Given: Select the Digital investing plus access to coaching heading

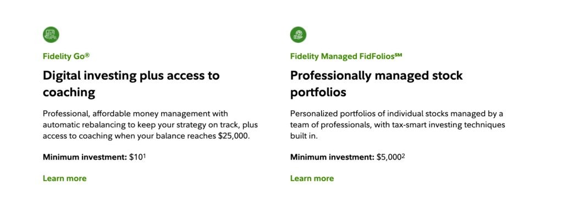Looking at the screenshot, I should click(131, 84).
